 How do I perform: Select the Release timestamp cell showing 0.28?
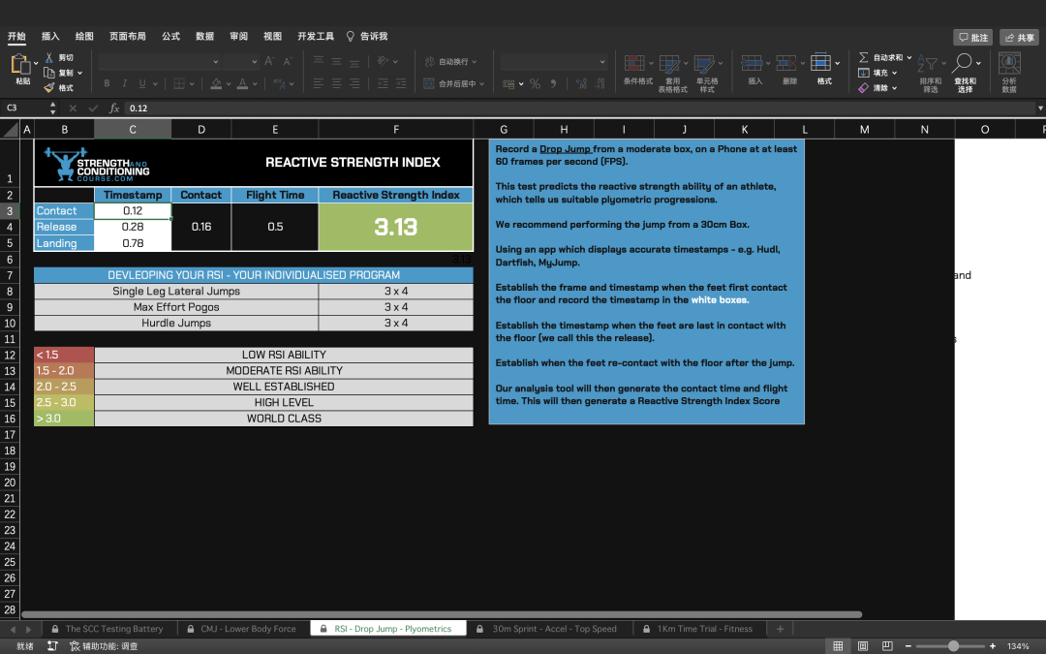(x=133, y=227)
